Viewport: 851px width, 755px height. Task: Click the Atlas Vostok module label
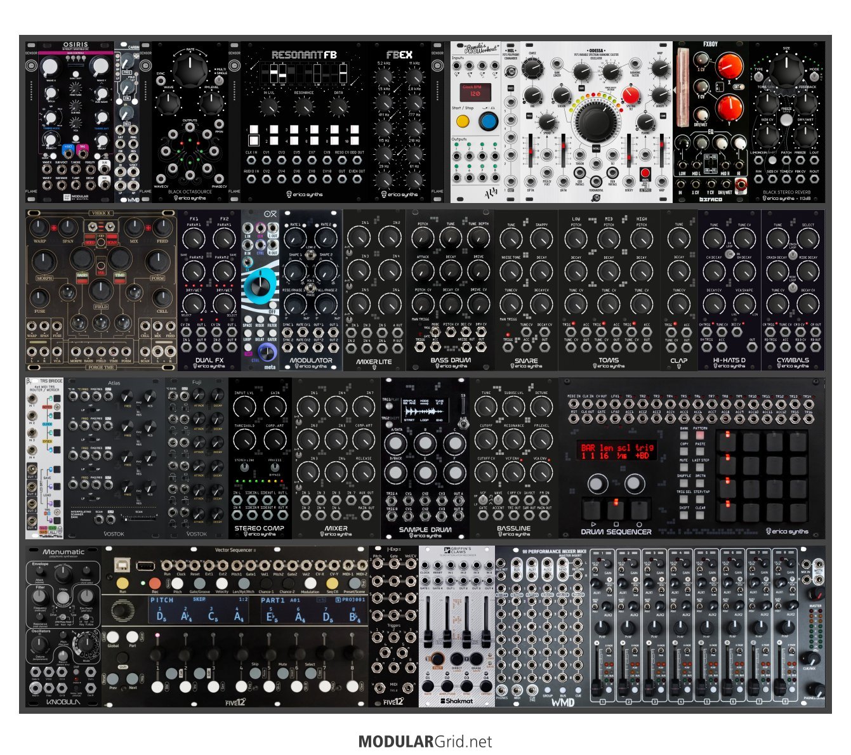[x=114, y=383]
